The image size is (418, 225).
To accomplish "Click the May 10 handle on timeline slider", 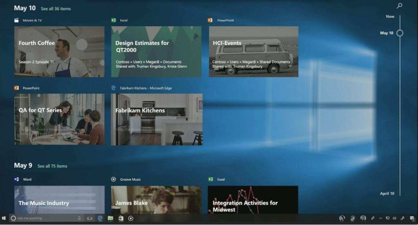I will (400, 33).
